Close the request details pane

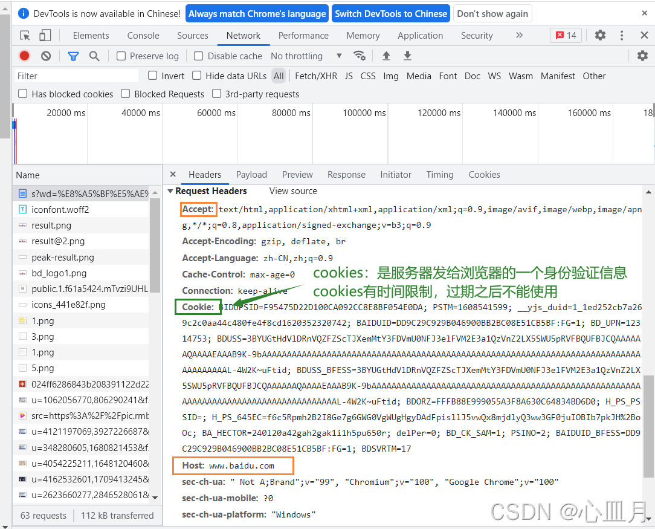pyautogui.click(x=173, y=174)
